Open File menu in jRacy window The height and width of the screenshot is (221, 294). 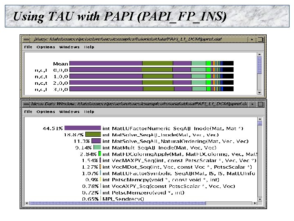point(28,47)
